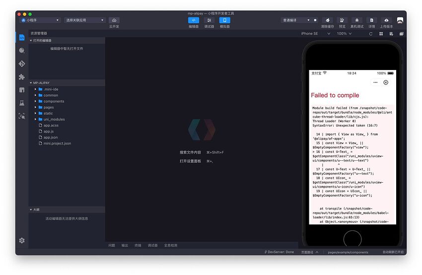Click the 打开设置面板 shortcut hint
The width and height of the screenshot is (422, 275).
point(196,161)
